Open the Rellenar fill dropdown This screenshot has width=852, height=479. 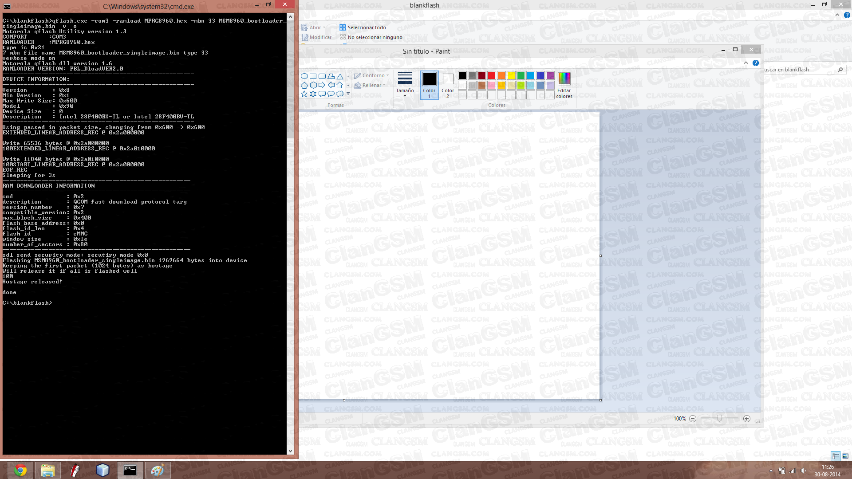tap(370, 85)
